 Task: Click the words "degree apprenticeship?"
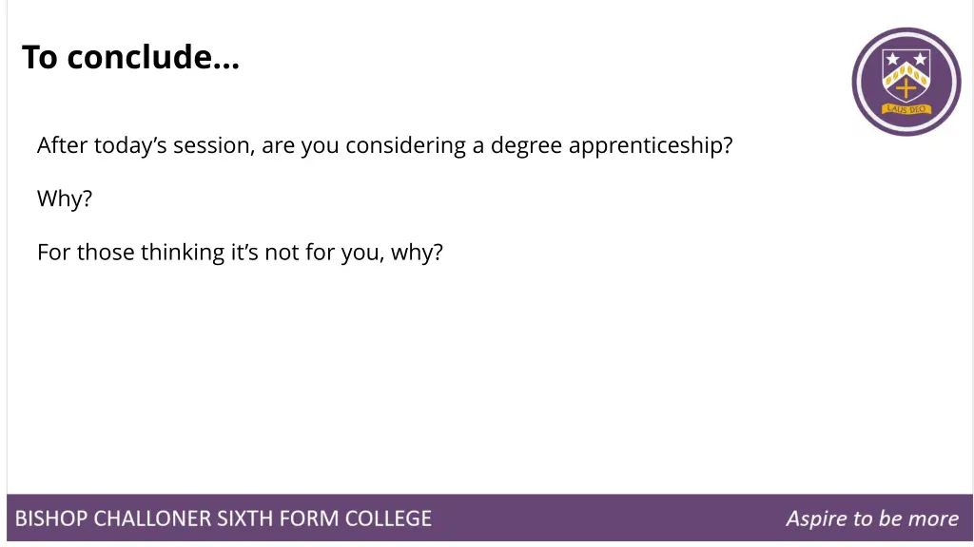[612, 145]
